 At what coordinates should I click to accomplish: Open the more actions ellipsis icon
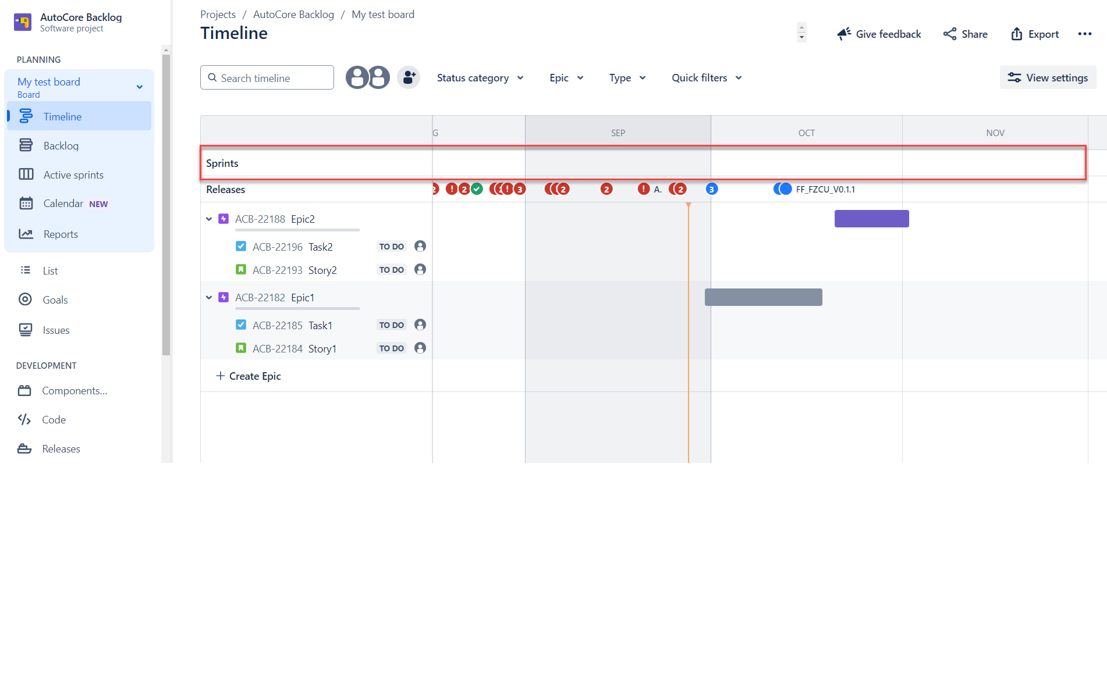pyautogui.click(x=1084, y=34)
